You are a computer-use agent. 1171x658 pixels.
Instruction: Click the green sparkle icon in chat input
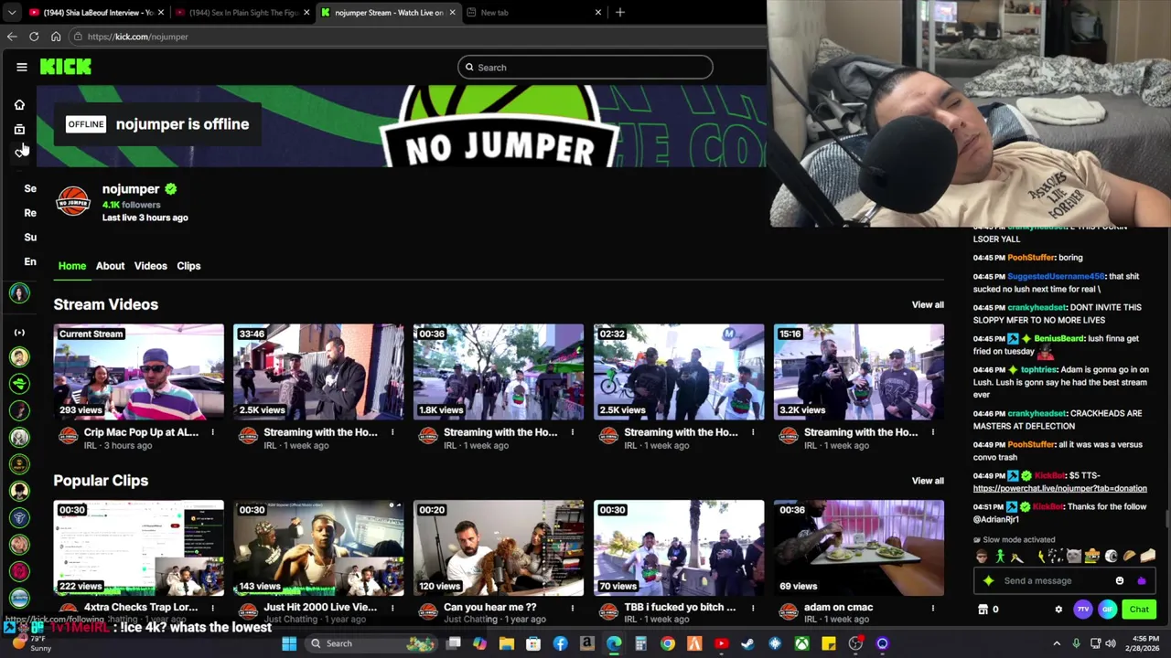point(988,580)
